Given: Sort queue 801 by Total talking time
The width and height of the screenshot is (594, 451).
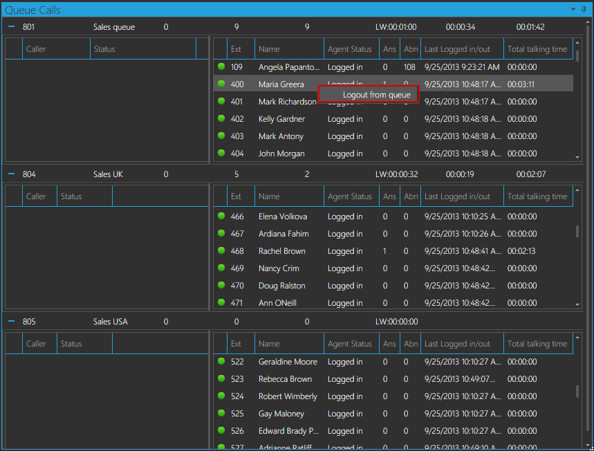Looking at the screenshot, I should tap(538, 49).
